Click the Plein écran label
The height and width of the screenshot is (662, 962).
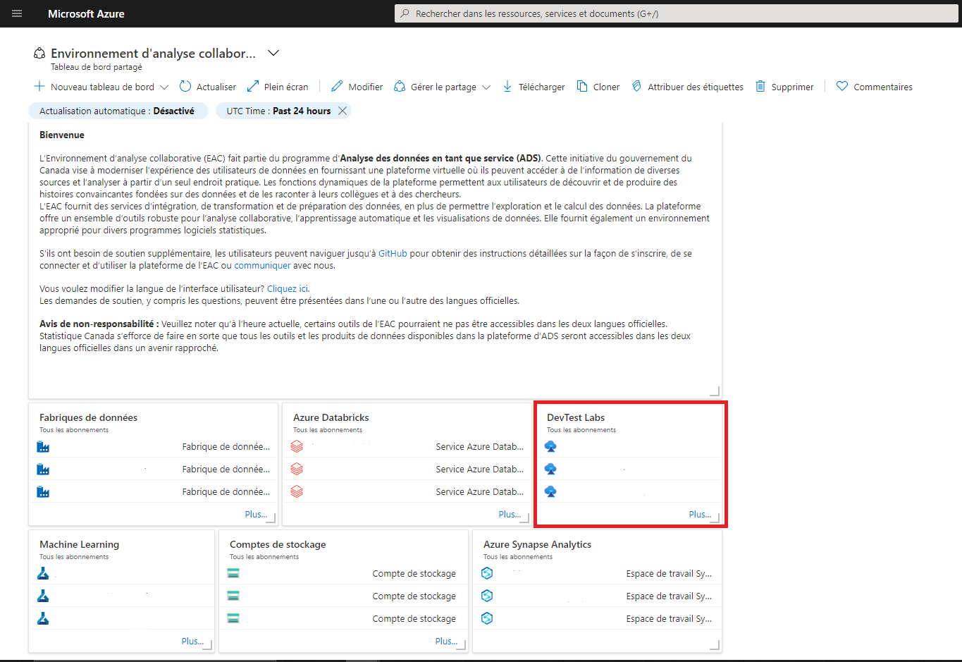click(286, 87)
